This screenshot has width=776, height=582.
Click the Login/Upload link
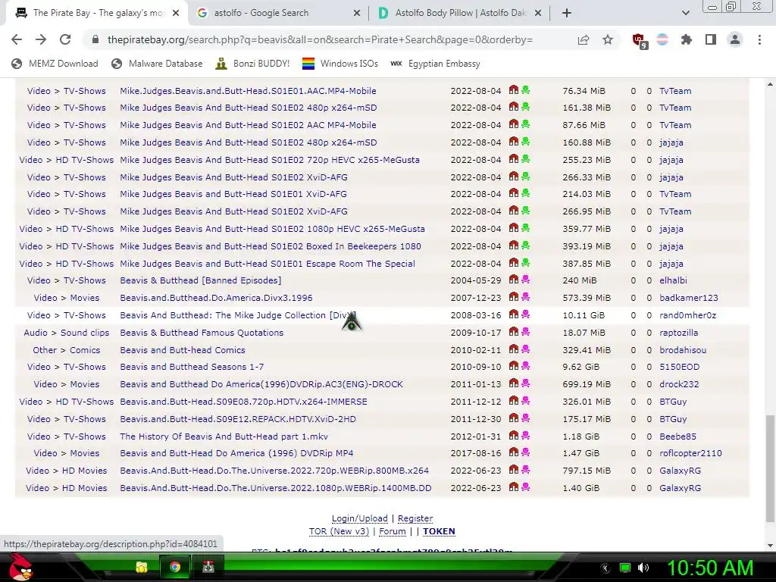pyautogui.click(x=360, y=518)
